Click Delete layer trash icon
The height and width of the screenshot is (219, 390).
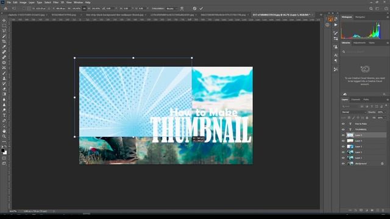coord(383,210)
